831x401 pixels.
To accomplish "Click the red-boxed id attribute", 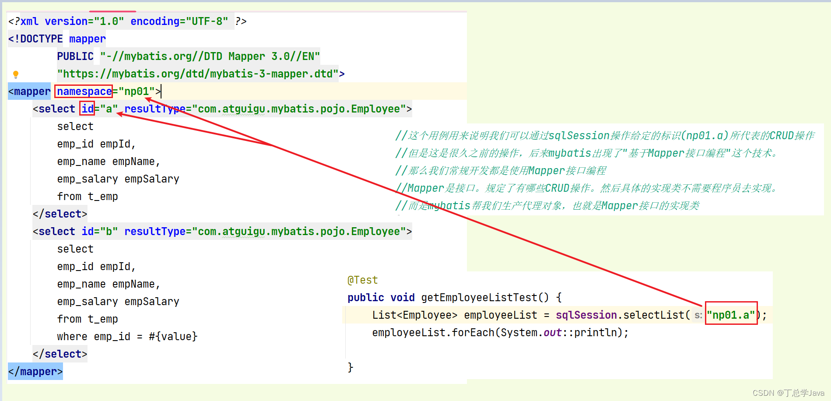I will [x=87, y=109].
